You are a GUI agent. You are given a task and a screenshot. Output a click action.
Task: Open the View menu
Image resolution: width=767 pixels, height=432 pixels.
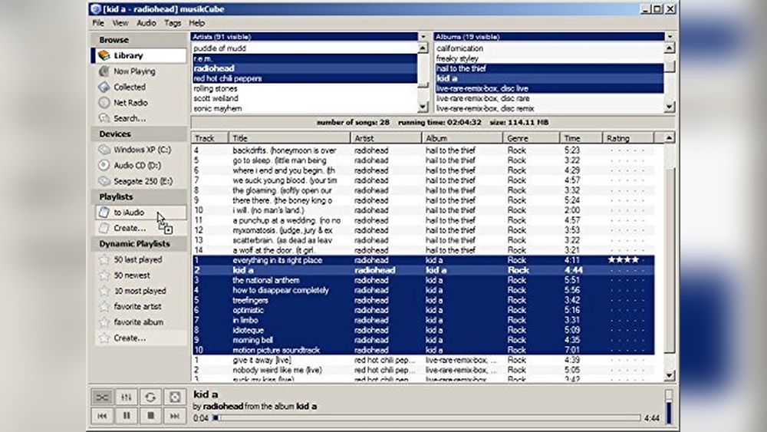point(120,23)
